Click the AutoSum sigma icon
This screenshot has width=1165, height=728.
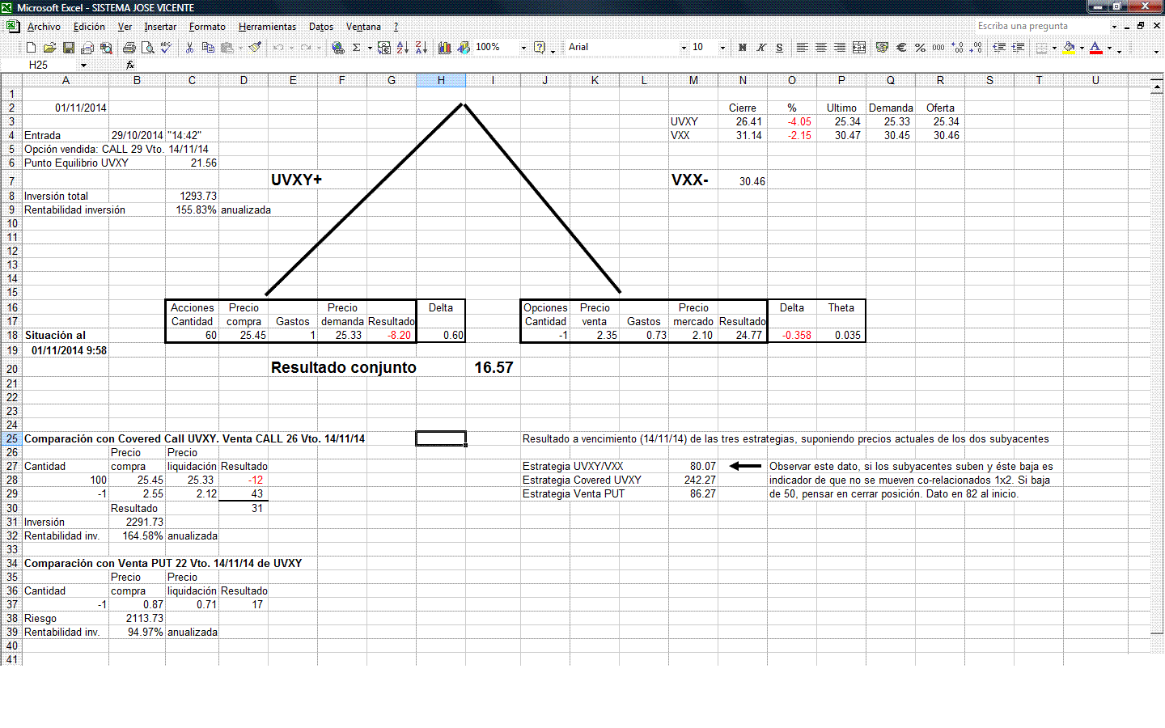(356, 48)
